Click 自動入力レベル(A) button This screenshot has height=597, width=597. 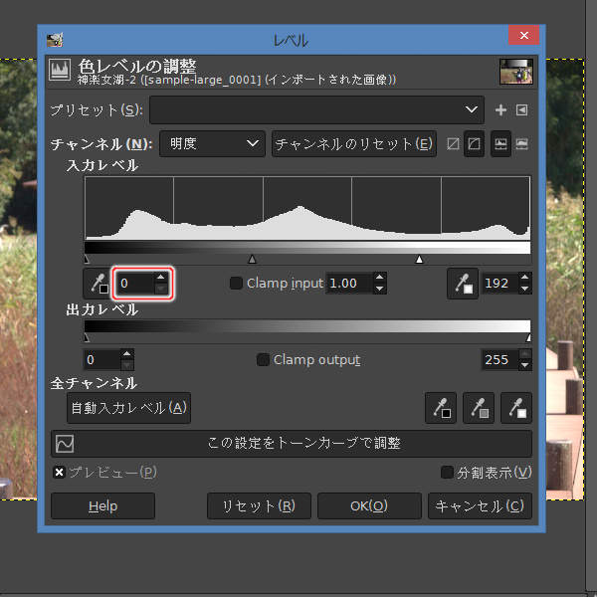coord(128,408)
